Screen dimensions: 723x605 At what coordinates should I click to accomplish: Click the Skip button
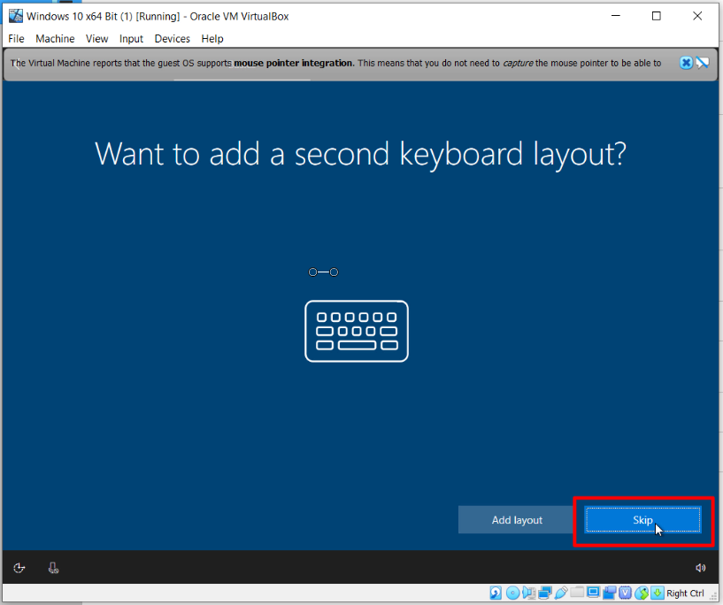point(642,520)
